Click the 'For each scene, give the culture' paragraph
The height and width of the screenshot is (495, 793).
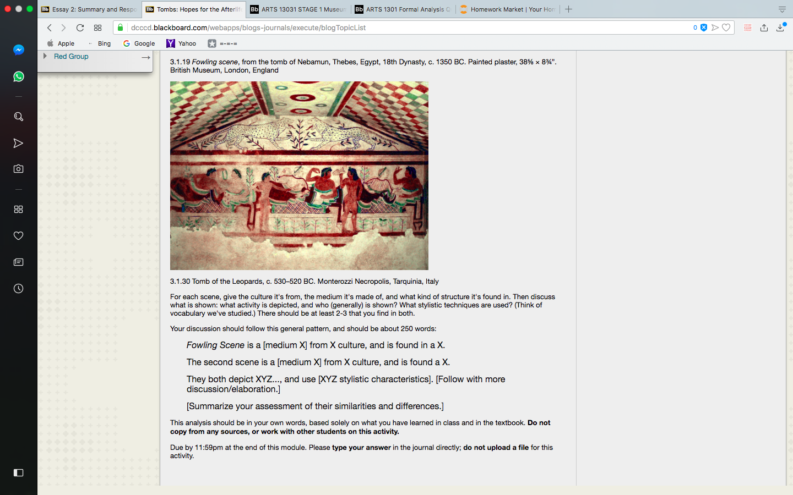[362, 305]
